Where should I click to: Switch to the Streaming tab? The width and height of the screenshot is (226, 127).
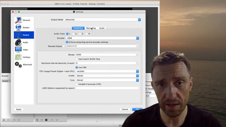78,28
